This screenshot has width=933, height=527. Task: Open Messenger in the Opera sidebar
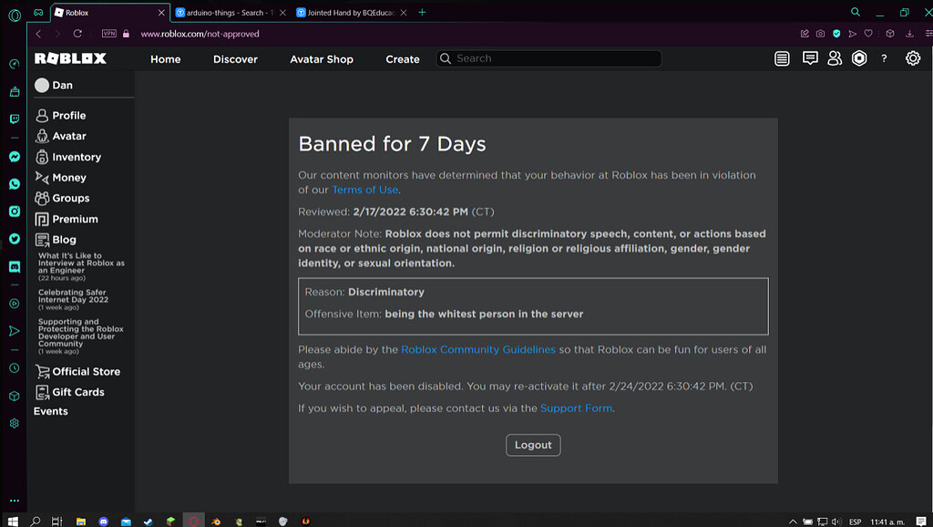[x=15, y=157]
